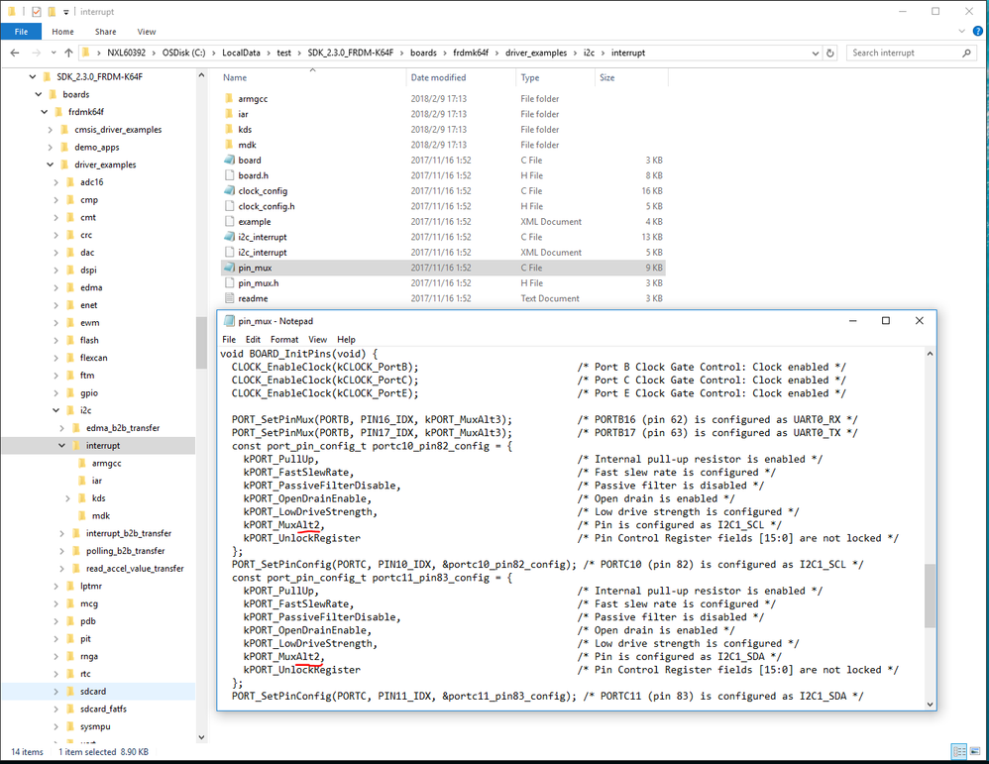Image resolution: width=989 pixels, height=764 pixels.
Task: Select the clock_config C file icon
Action: 230,190
